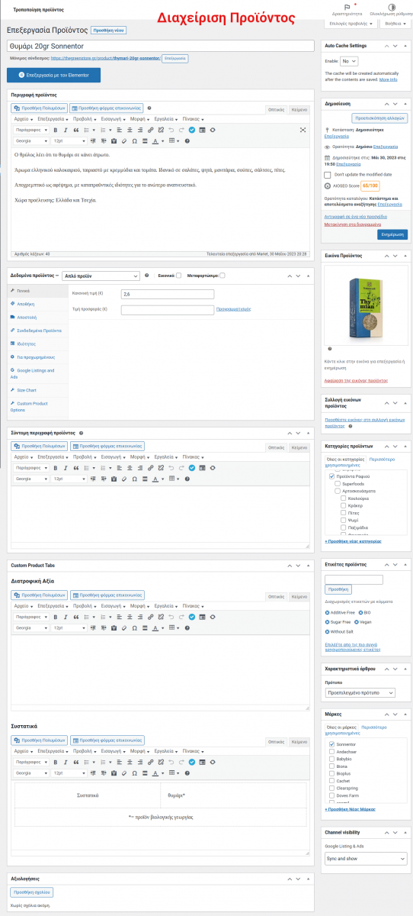Remove the Vegan tag

pos(358,622)
